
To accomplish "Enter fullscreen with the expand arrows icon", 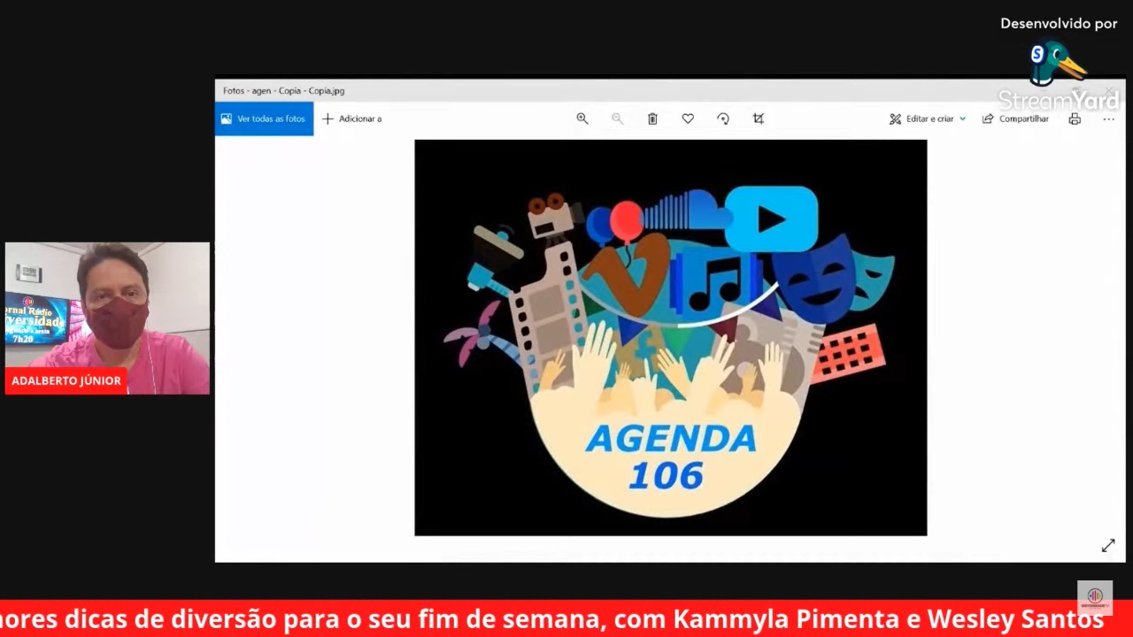I will tap(1108, 546).
